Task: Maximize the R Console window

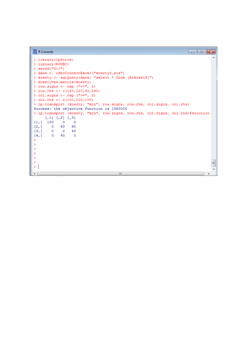Action: point(202,52)
